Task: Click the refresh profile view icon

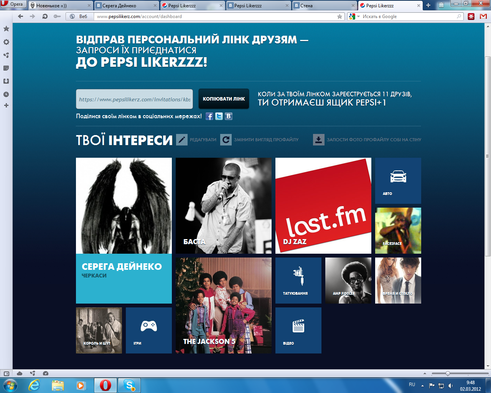Action: coord(226,140)
